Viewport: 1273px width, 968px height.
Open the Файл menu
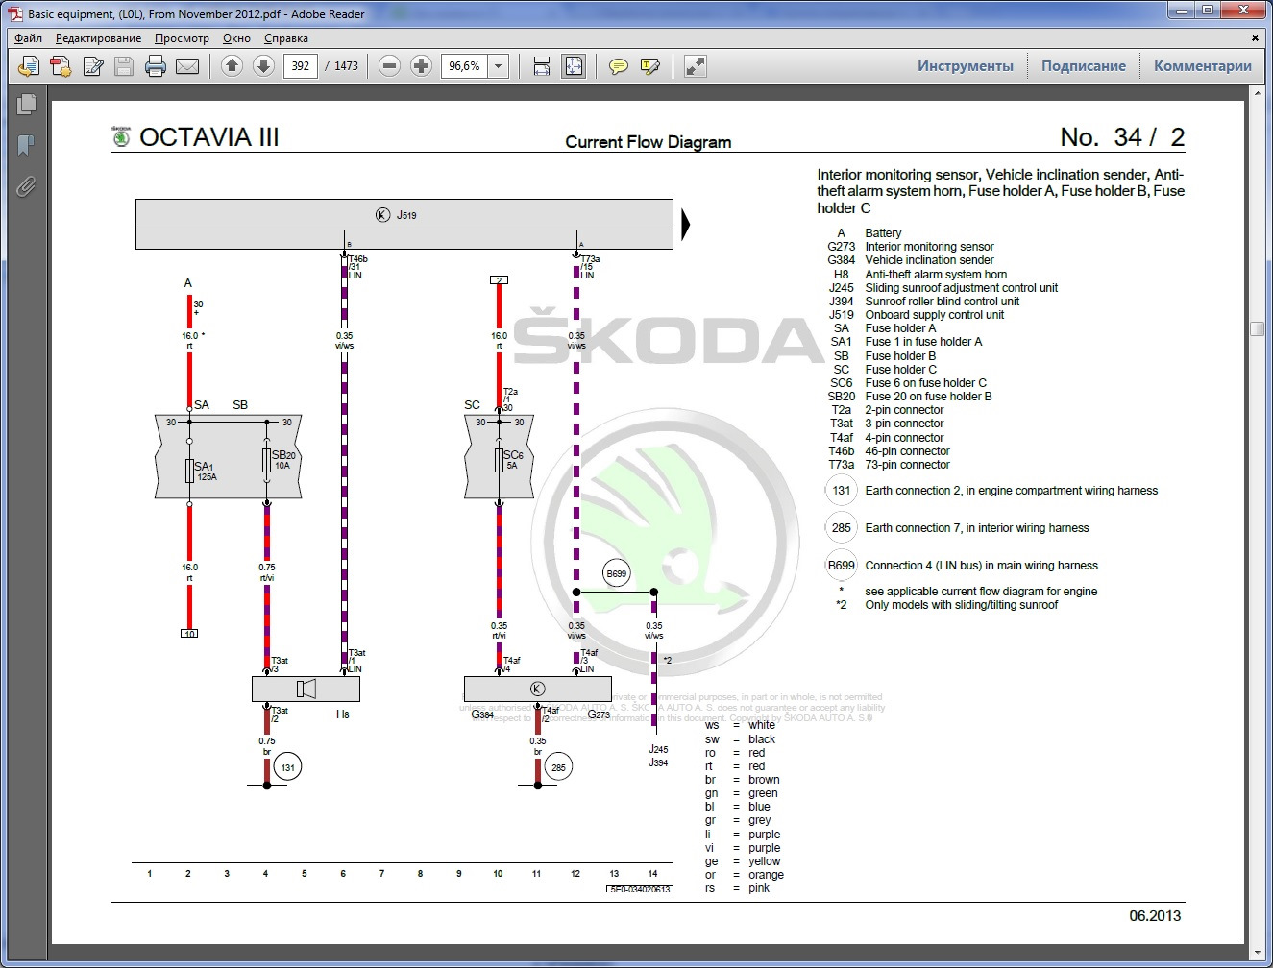[28, 38]
